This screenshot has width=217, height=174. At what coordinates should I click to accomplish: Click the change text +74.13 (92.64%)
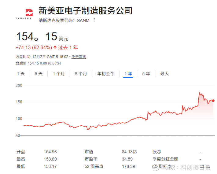coord(34,47)
